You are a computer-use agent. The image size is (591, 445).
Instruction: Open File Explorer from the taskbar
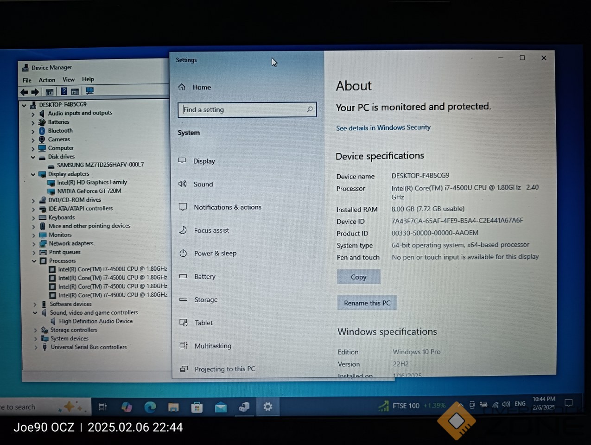tap(173, 407)
